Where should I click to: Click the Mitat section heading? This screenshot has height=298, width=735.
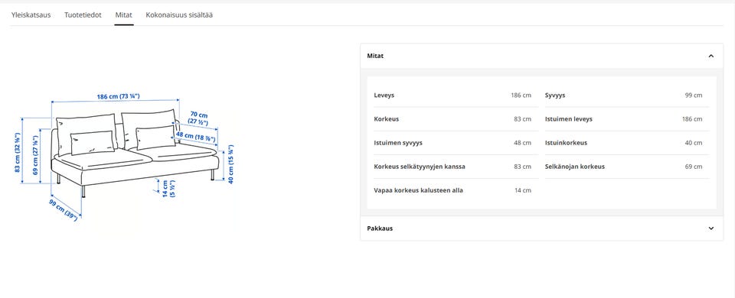[375, 56]
